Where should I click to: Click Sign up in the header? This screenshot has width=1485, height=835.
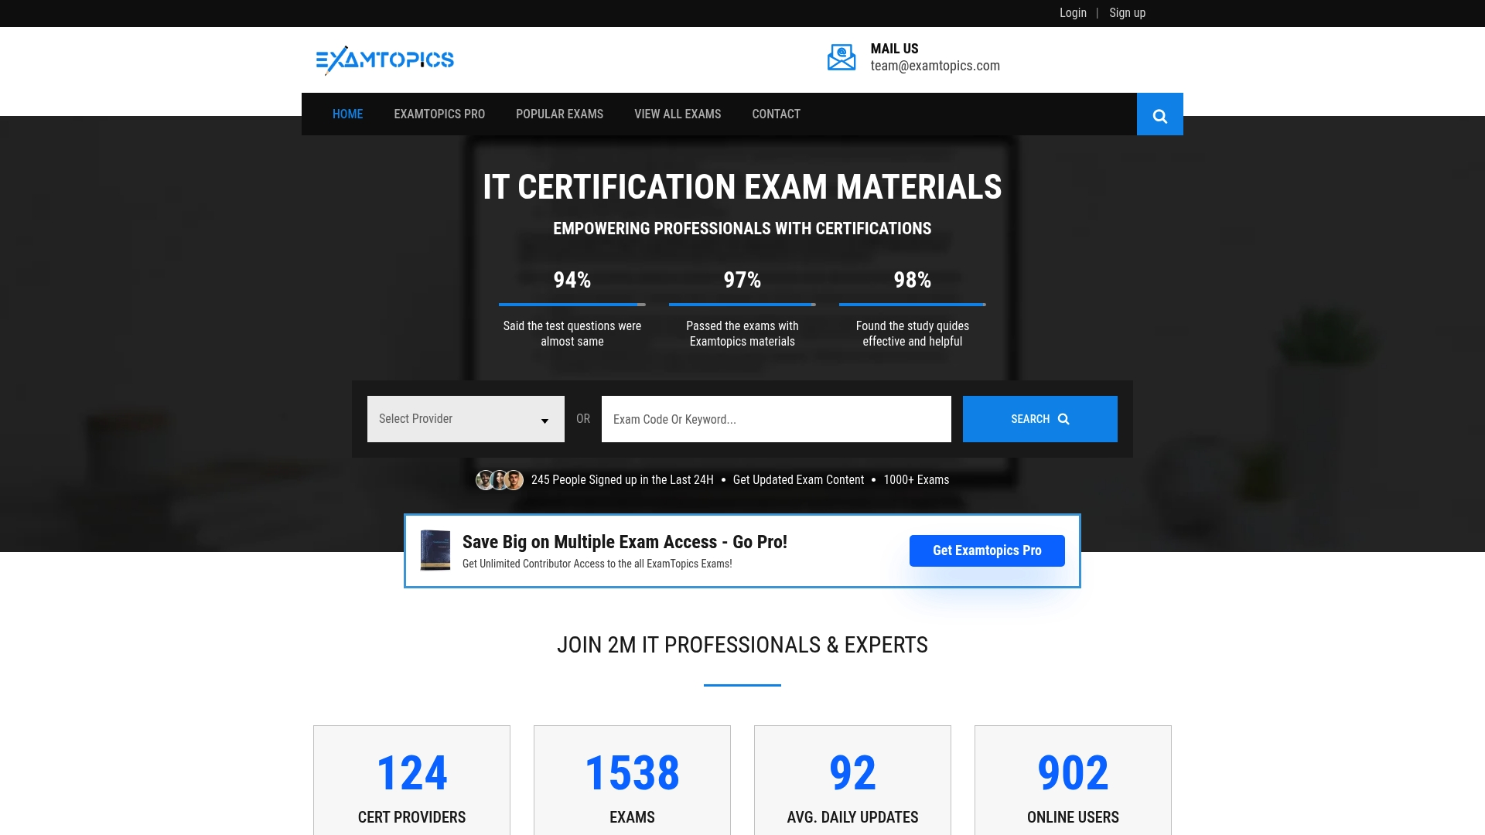pyautogui.click(x=1127, y=12)
